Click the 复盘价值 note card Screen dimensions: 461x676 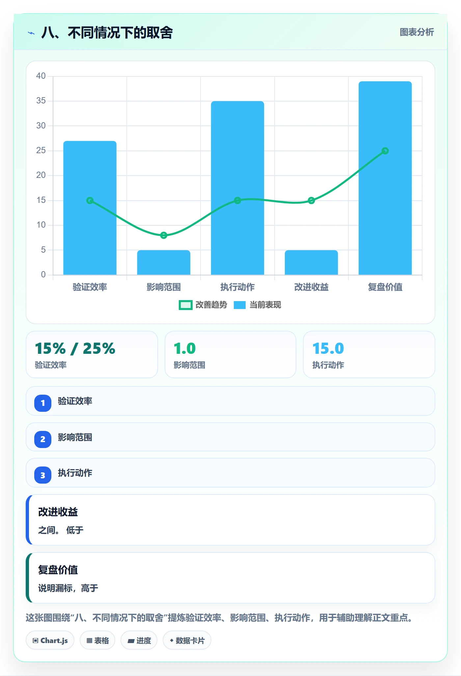(230, 578)
